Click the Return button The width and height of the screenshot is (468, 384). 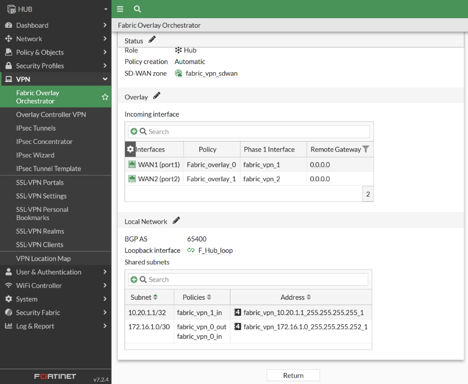click(293, 375)
